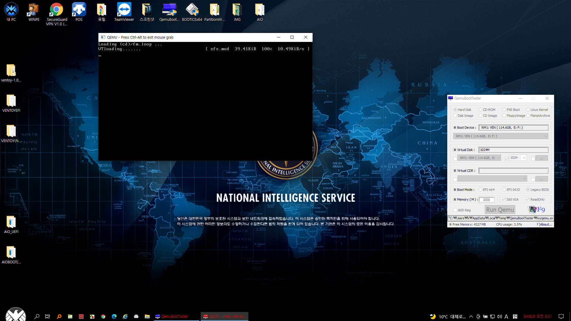
Task: Toggle checkbox beside 1024 size dropdown
Action: click(506, 158)
